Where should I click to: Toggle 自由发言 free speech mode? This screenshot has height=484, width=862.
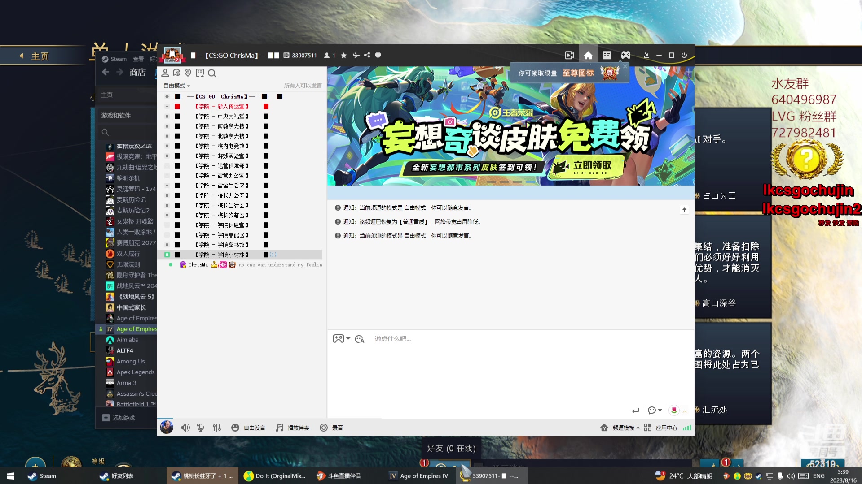click(248, 428)
